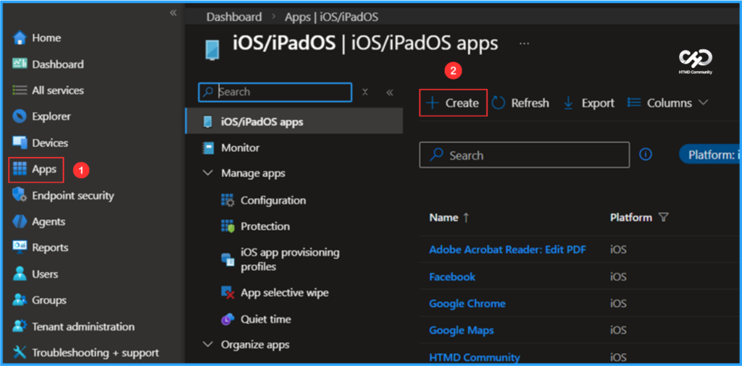Click the Agents icon in sidebar
Image resolution: width=742 pixels, height=366 pixels.
coord(20,221)
